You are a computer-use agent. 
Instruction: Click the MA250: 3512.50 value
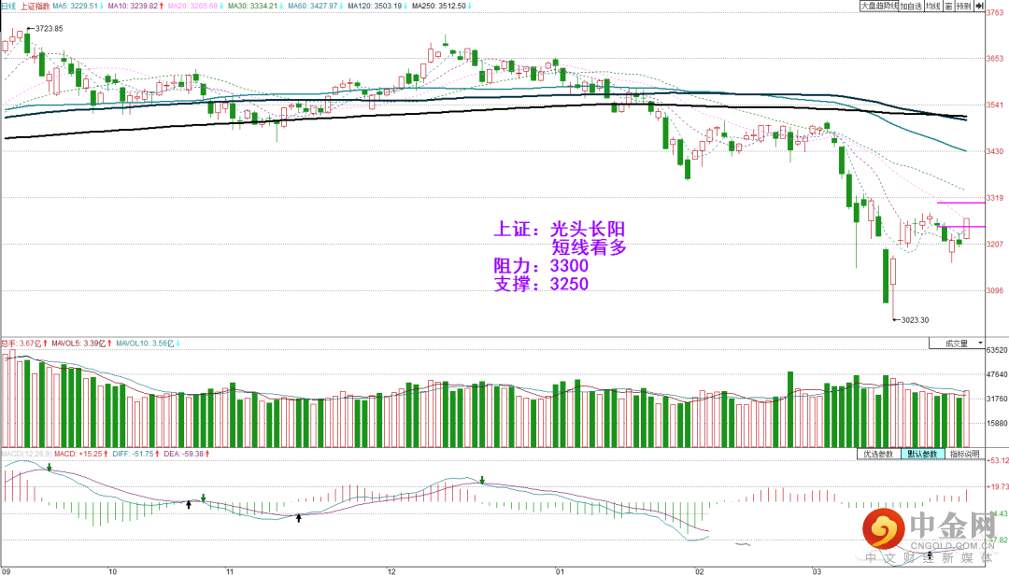tap(441, 6)
